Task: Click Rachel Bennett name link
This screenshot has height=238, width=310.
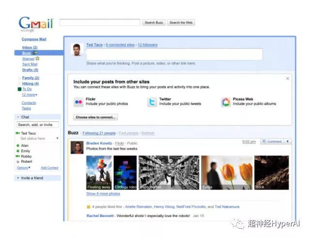Action: click(100, 216)
